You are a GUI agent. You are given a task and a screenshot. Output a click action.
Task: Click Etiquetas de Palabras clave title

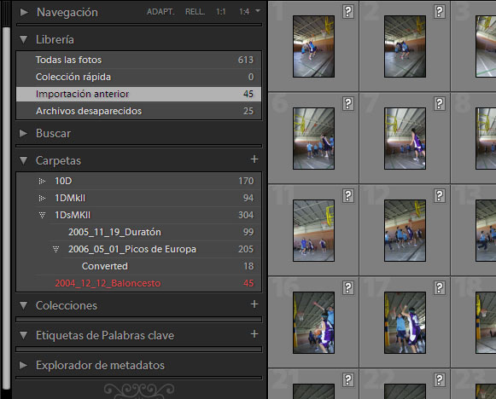(105, 335)
